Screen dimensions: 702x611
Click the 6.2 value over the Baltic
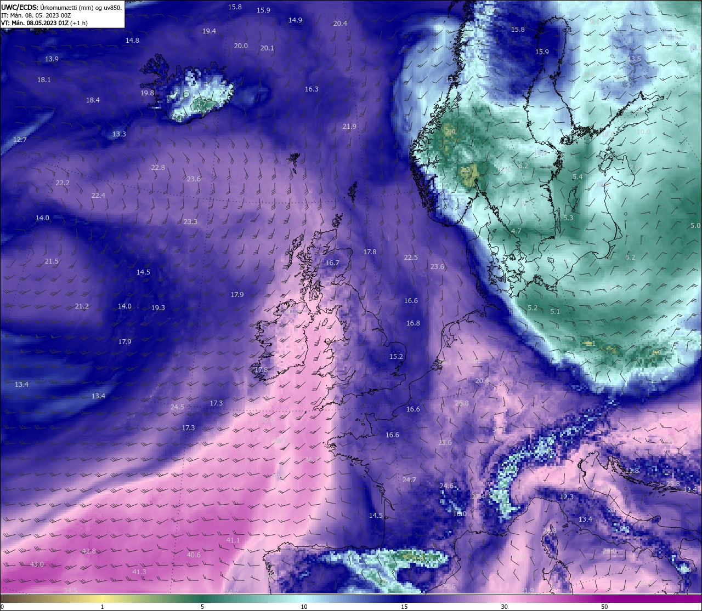pos(630,258)
